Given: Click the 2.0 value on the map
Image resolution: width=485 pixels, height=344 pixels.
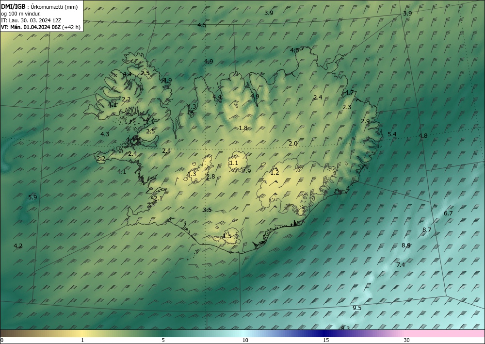Looking at the screenshot, I should click(x=293, y=143).
